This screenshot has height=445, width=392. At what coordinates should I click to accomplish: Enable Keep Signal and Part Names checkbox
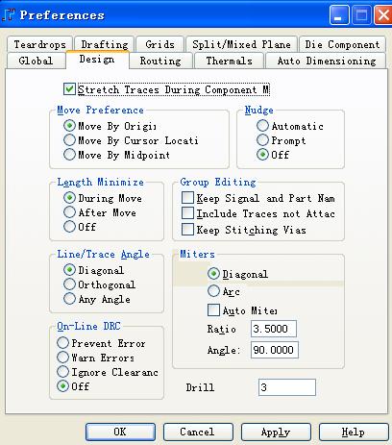187,198
